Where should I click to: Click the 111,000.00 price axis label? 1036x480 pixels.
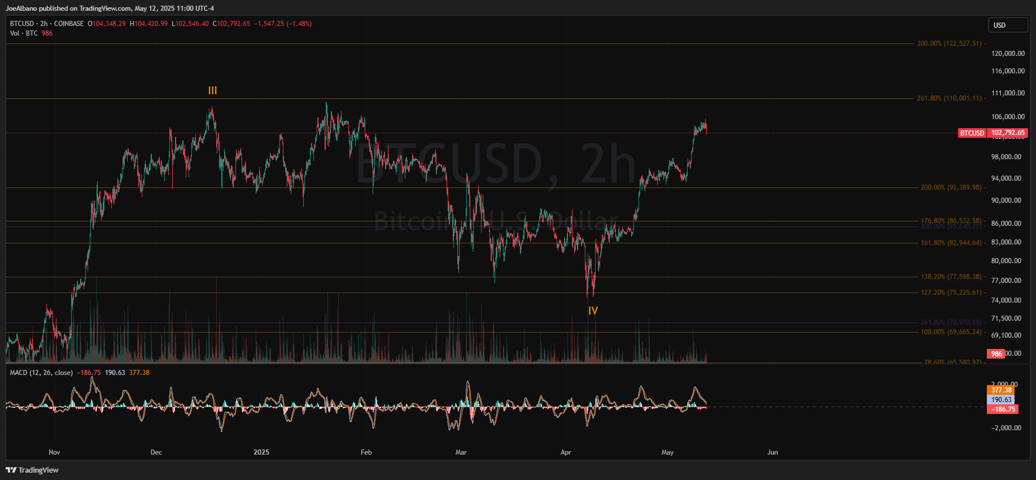1008,93
